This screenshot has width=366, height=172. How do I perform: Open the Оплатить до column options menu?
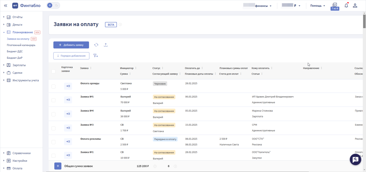pos(202,68)
